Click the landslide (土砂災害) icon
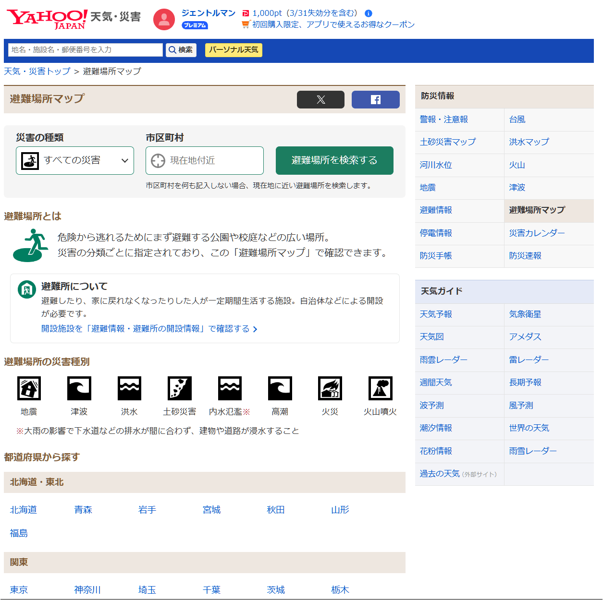The height and width of the screenshot is (600, 603). click(x=179, y=388)
